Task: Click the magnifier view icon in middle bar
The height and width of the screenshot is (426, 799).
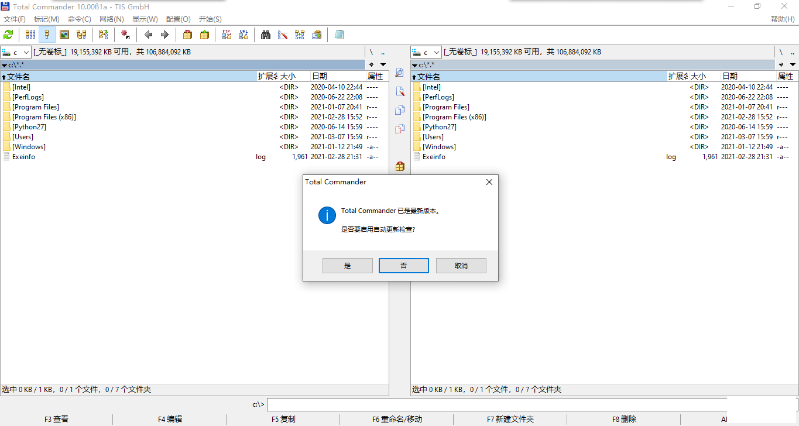Action: pyautogui.click(x=400, y=73)
